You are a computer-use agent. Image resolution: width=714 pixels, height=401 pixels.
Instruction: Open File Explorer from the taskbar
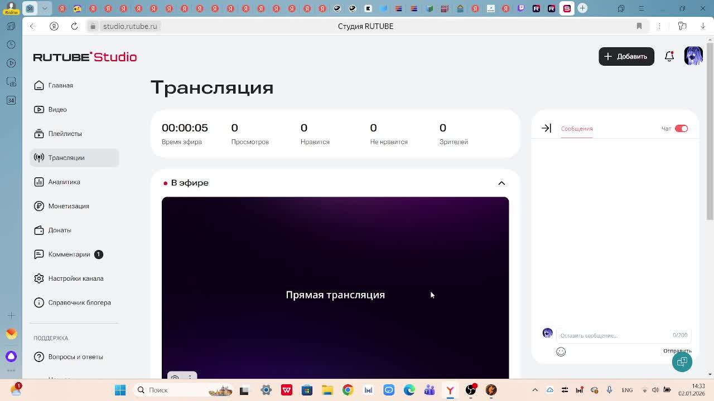tap(327, 390)
